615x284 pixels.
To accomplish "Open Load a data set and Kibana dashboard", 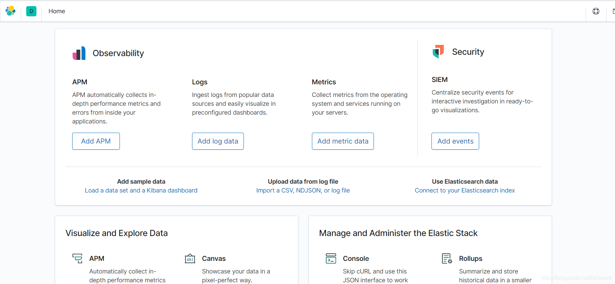I will point(141,190).
